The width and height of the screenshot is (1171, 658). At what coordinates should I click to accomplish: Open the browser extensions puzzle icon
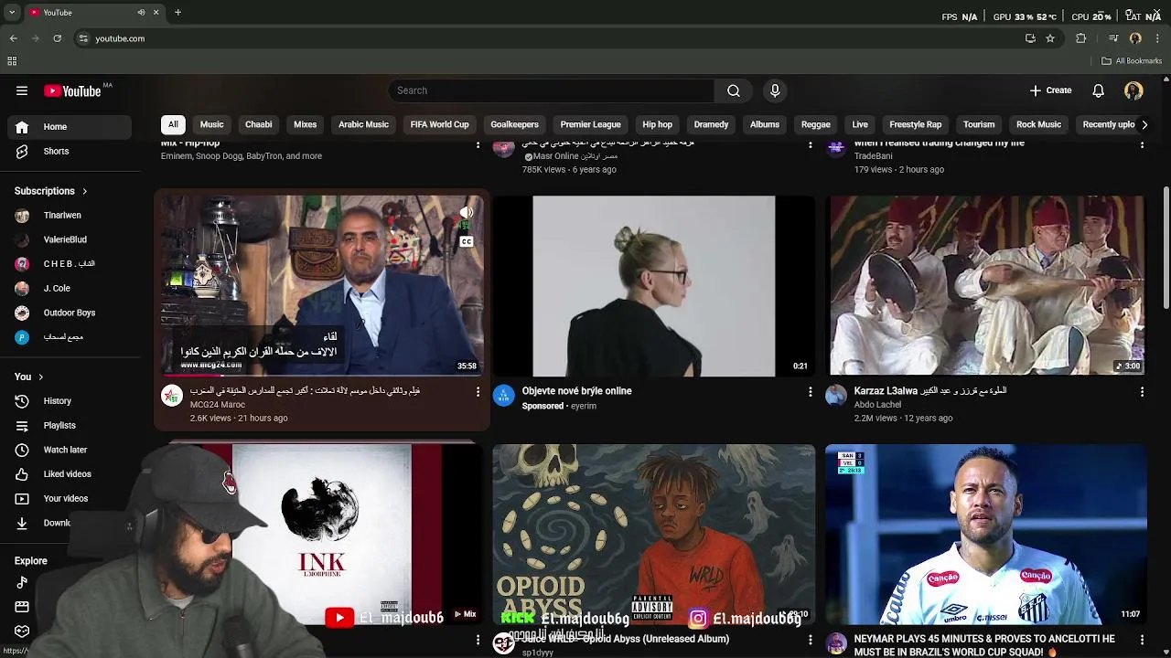coord(1081,38)
